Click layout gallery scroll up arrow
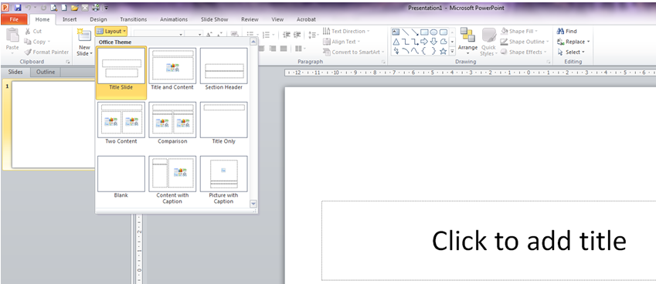This screenshot has height=284, width=656. [253, 42]
